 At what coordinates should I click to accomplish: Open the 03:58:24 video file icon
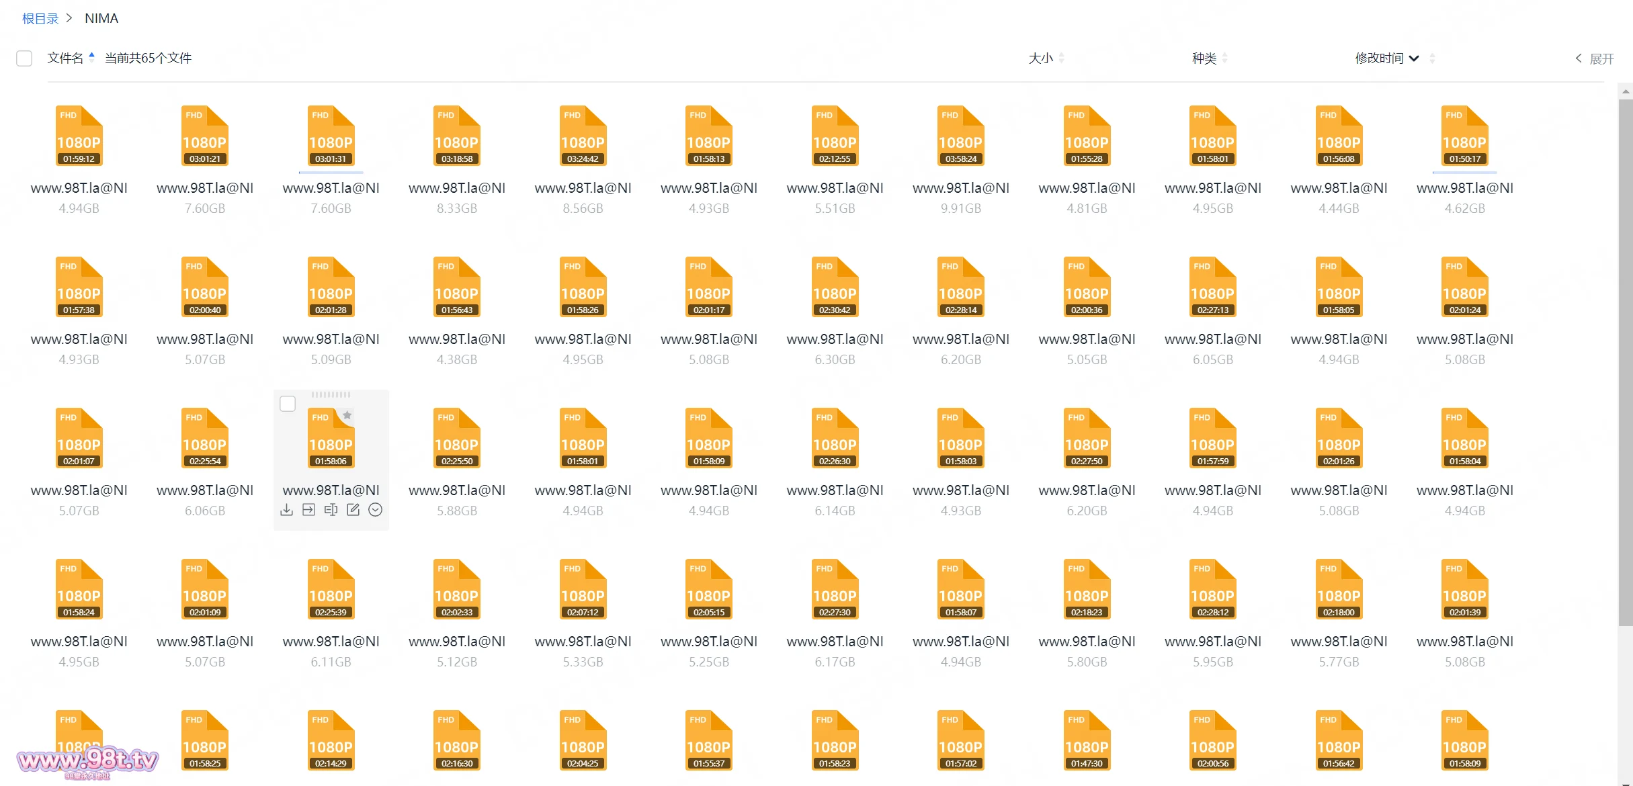pos(960,136)
